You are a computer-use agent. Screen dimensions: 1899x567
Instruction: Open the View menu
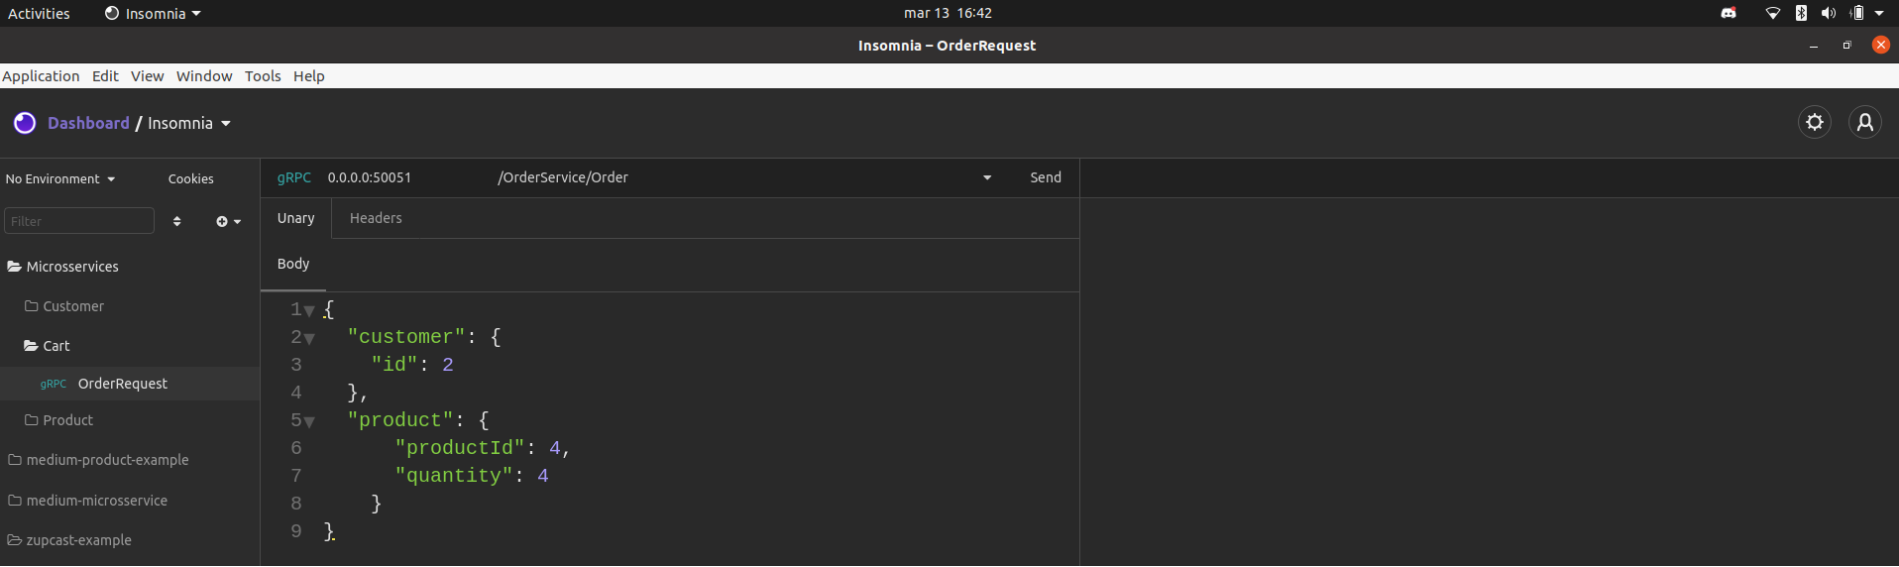(x=147, y=76)
